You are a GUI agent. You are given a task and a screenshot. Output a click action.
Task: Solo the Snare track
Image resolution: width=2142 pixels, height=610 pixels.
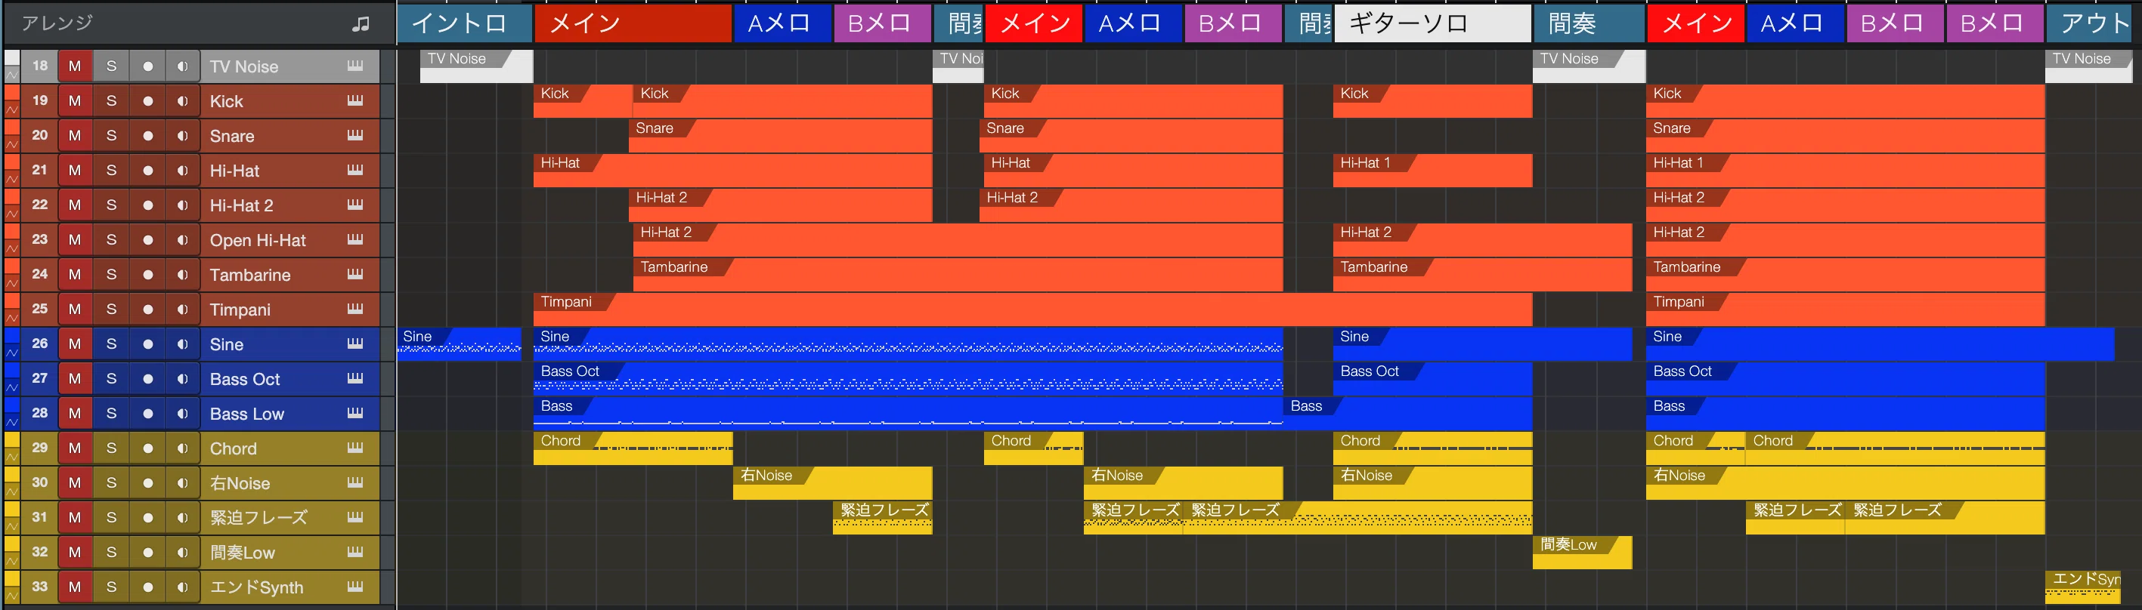[111, 135]
